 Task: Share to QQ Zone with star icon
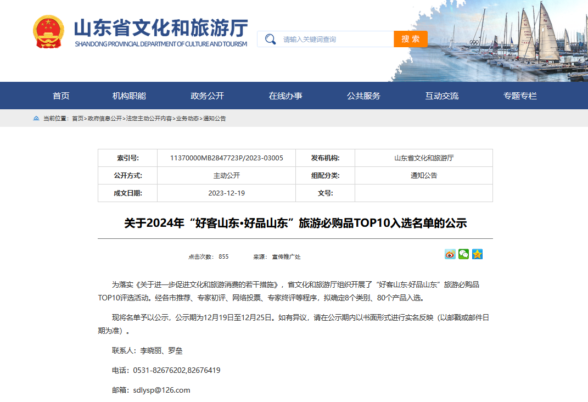coord(477,254)
